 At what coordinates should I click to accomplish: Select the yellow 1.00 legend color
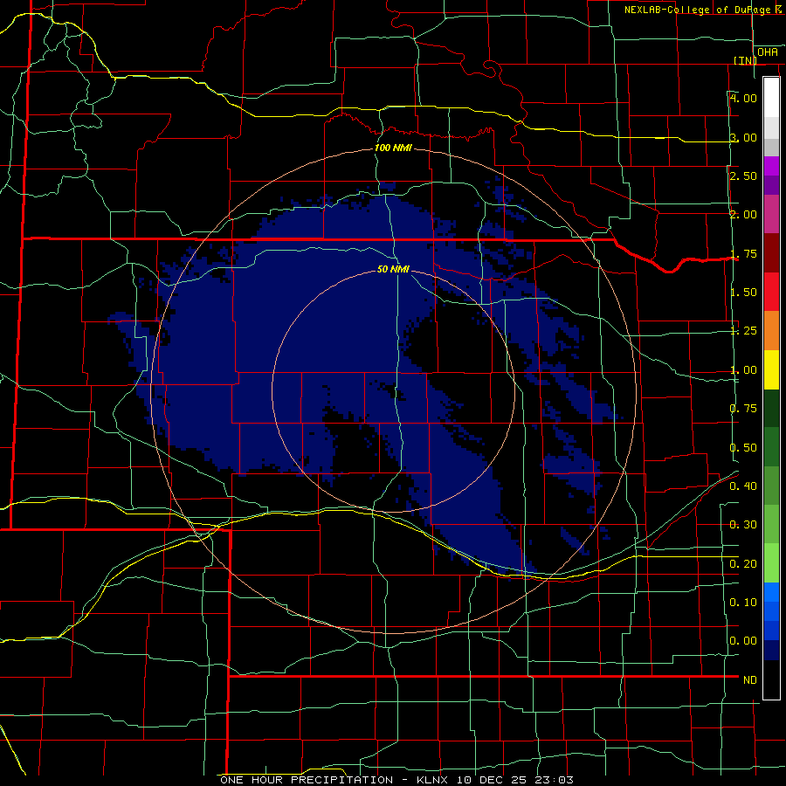(x=771, y=369)
